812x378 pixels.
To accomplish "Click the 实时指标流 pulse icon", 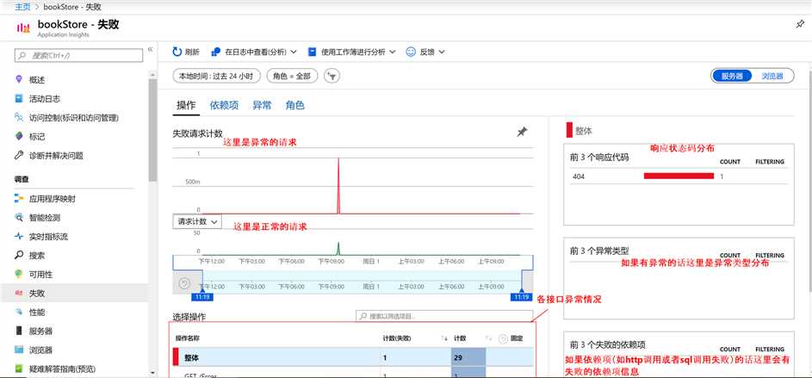I will (19, 237).
